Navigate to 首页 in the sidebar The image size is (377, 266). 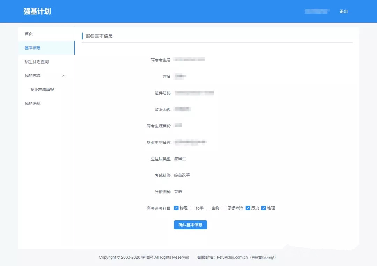(x=29, y=34)
